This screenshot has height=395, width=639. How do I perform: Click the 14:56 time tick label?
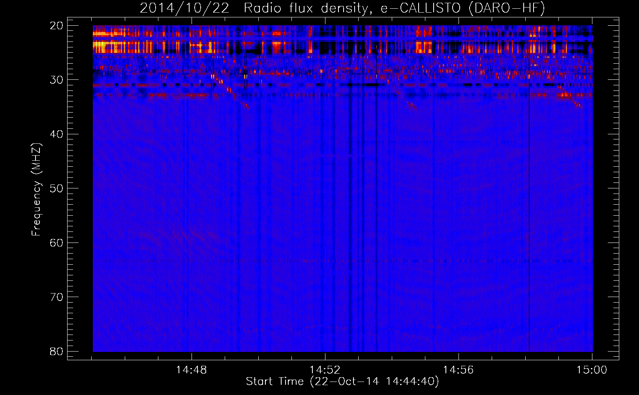459,370
